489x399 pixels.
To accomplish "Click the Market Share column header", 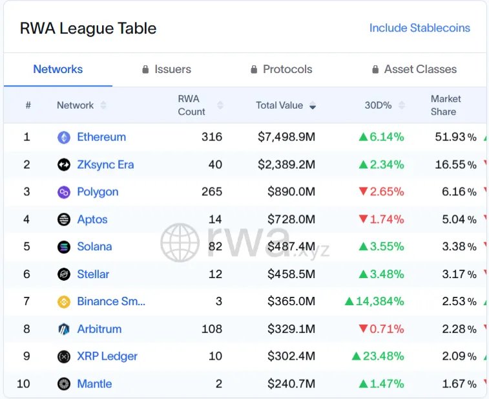I will pos(446,105).
